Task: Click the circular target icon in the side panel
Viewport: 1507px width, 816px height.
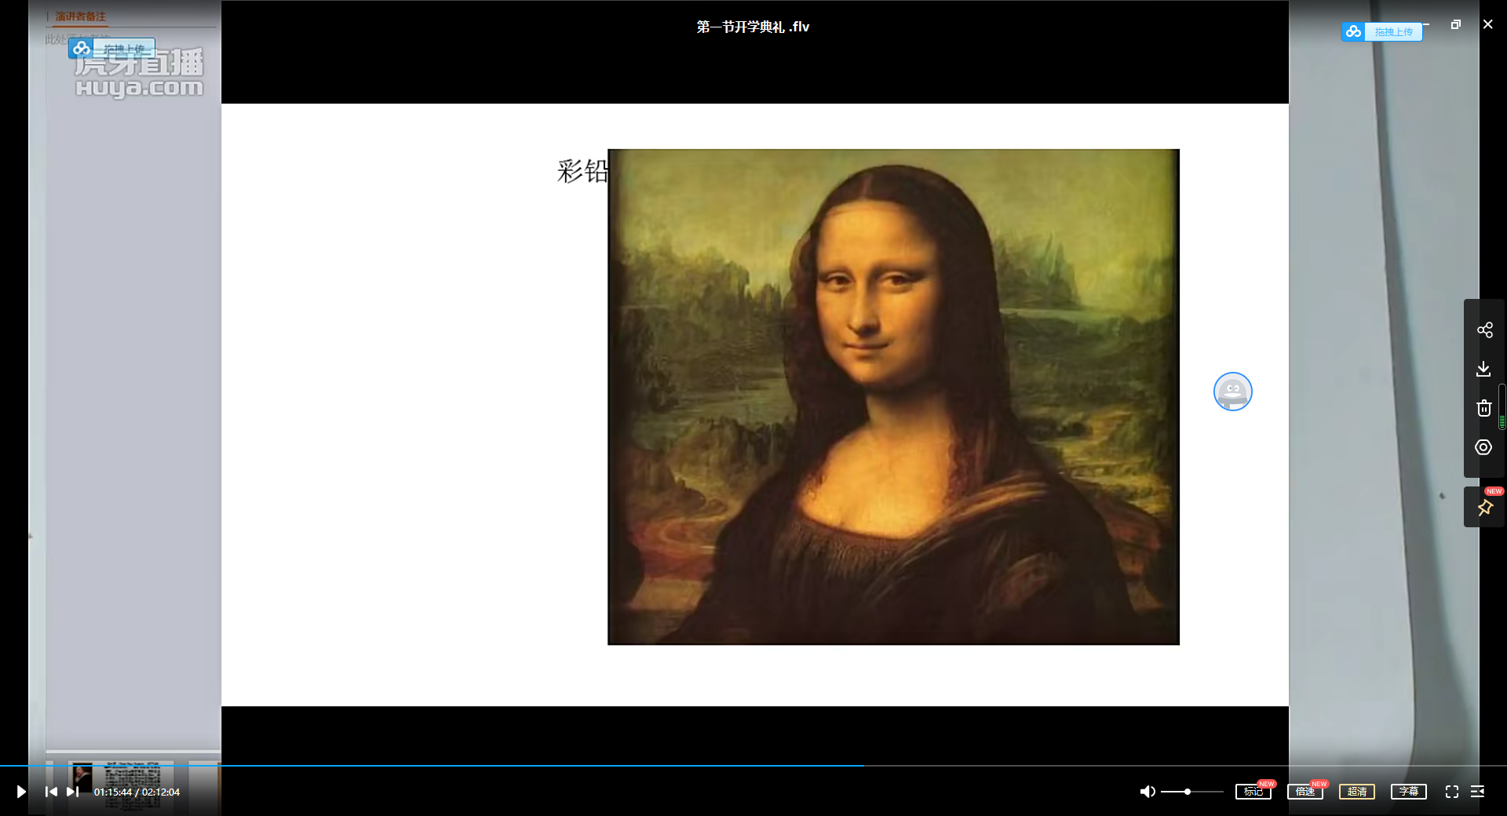Action: tap(1483, 447)
